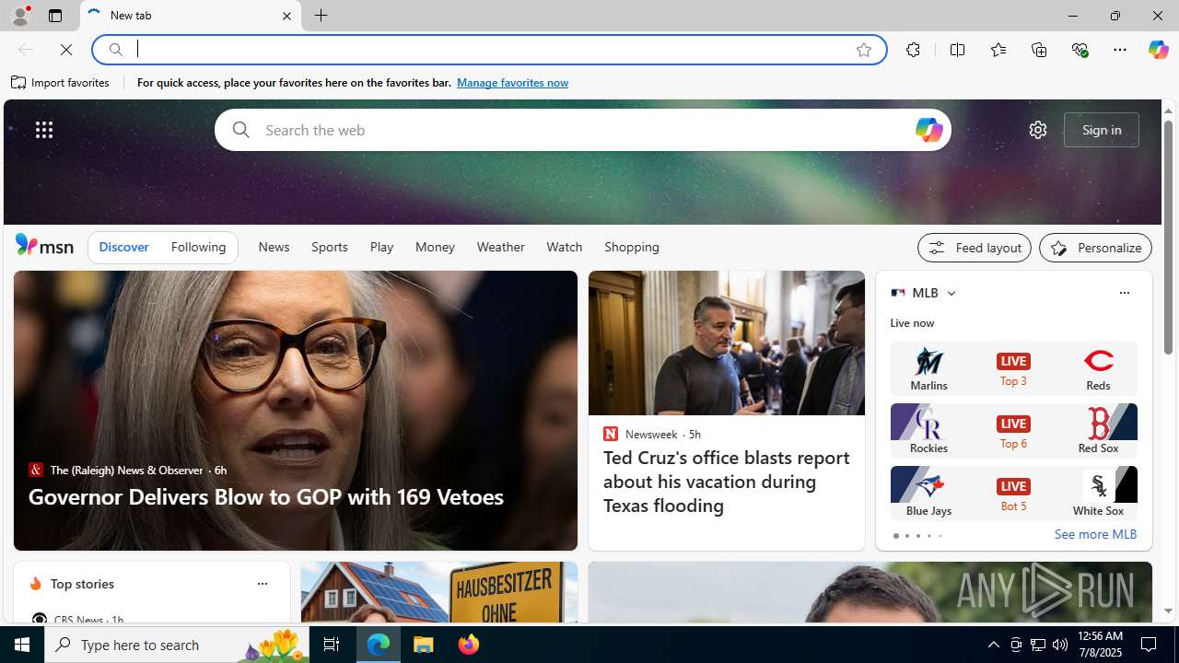Open the Windows Start menu
1179x663 pixels.
pyautogui.click(x=22, y=645)
